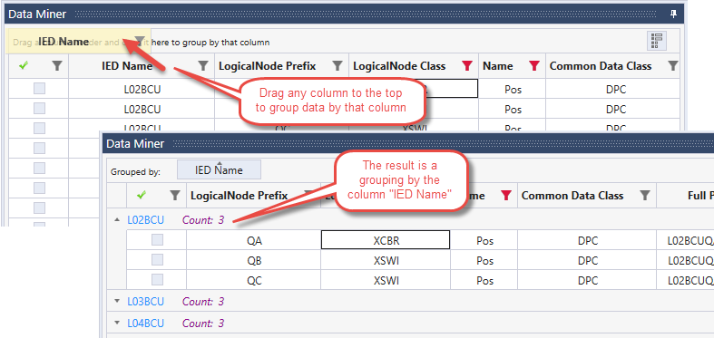
Task: Tick the checkbox in the QB row
Action: [157, 260]
